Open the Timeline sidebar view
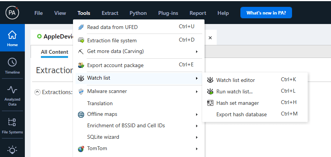The height and width of the screenshot is (157, 331). tap(12, 66)
